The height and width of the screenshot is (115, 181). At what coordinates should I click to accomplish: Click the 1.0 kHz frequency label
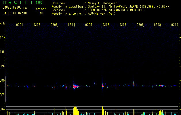pyautogui.click(x=2, y=52)
